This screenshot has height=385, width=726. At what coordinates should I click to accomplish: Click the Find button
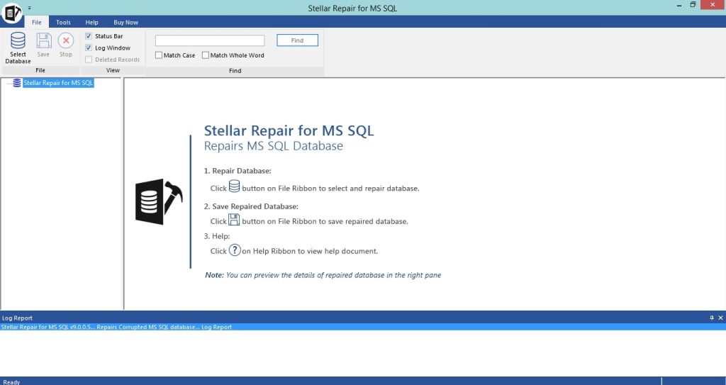(x=297, y=40)
